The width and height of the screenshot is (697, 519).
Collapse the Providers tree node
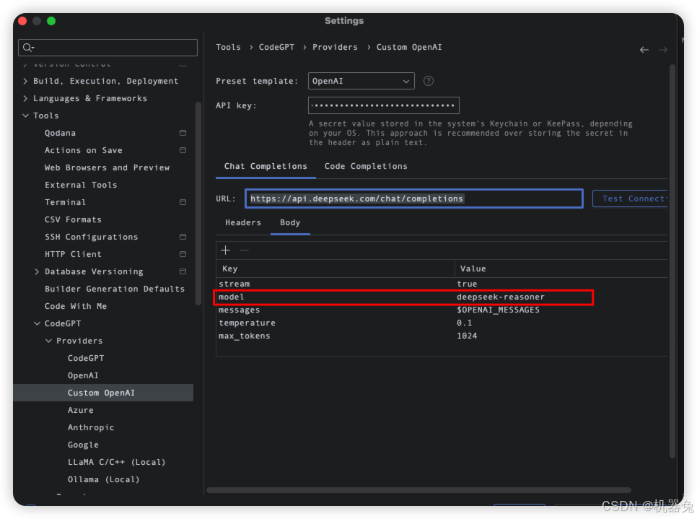[x=48, y=341]
